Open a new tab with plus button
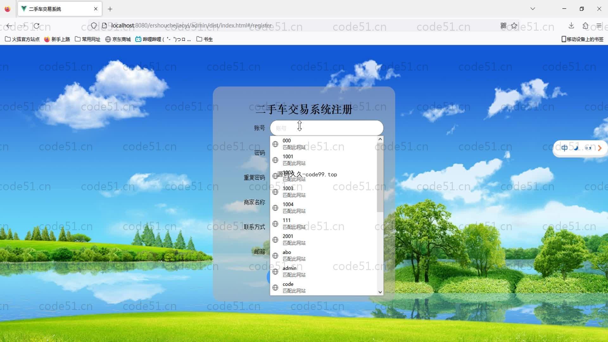The height and width of the screenshot is (342, 608). (x=110, y=9)
